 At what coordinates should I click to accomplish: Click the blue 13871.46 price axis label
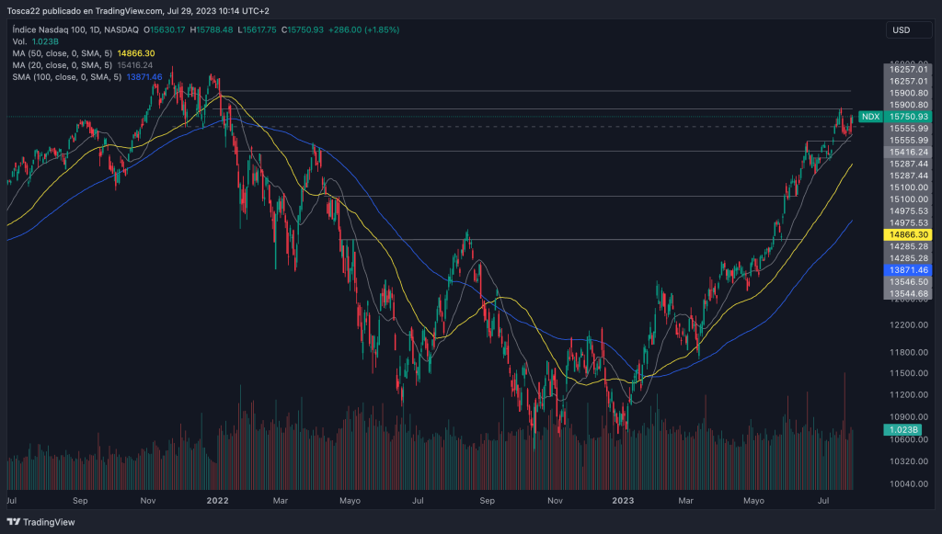[x=908, y=270]
